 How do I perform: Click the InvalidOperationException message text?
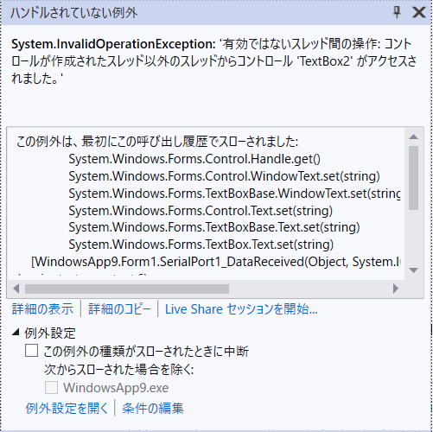coord(213,61)
